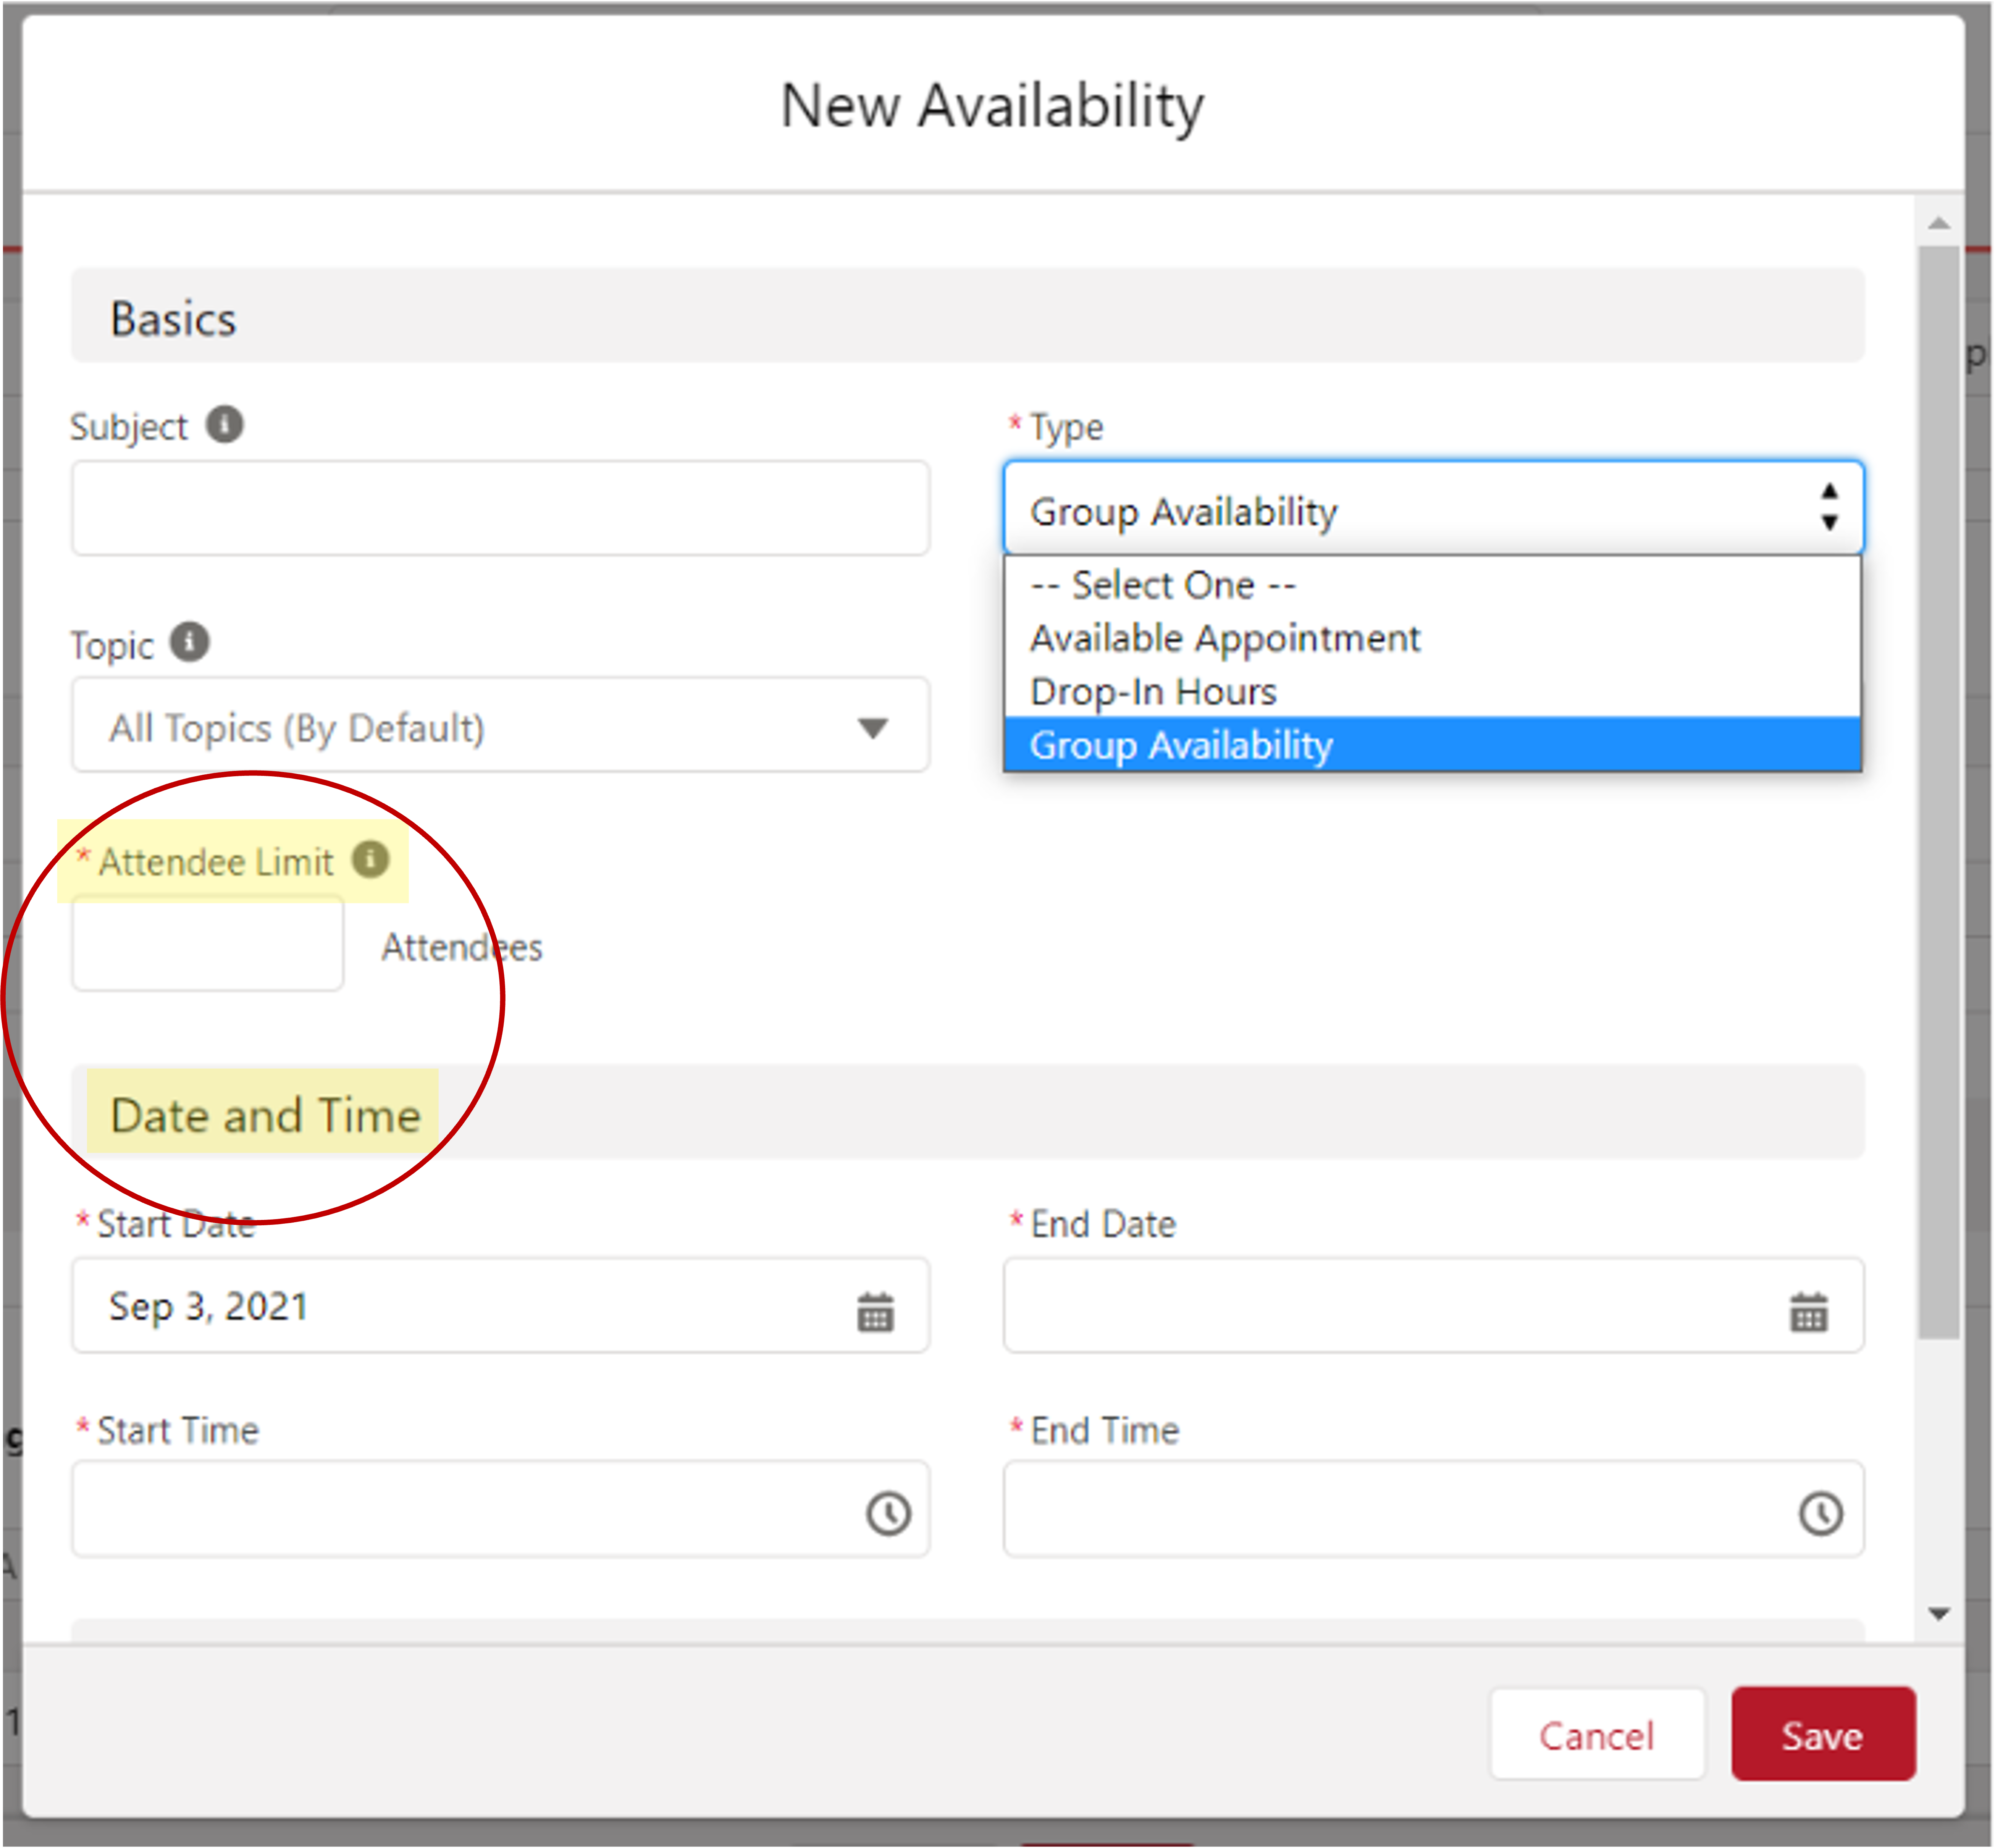Viewport: 1995px width, 1848px height.
Task: Click the Save button
Action: click(x=1822, y=1735)
